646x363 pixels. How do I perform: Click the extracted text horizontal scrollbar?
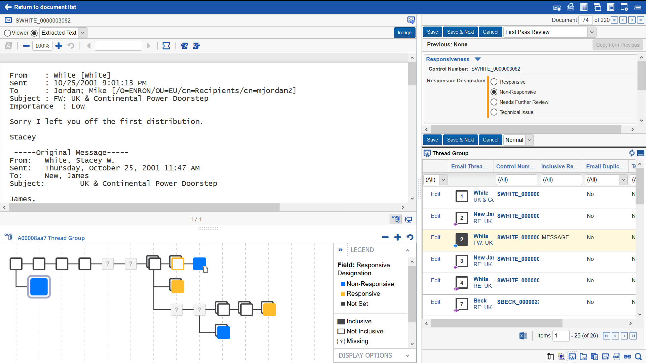[144, 207]
